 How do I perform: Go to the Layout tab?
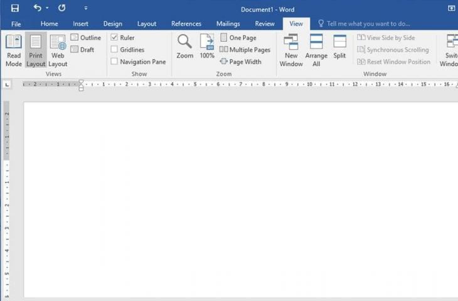click(147, 24)
